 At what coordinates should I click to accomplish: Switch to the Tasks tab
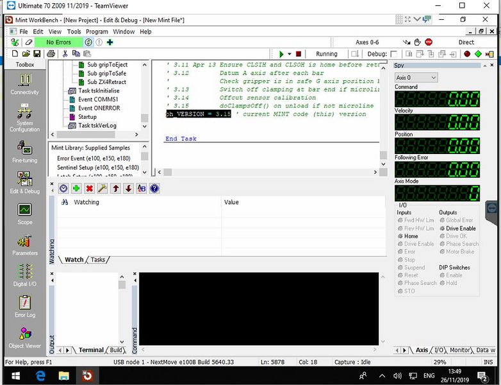(x=98, y=259)
